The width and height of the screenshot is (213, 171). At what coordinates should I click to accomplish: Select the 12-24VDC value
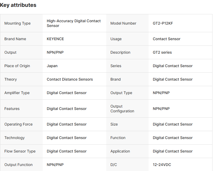coord(162,165)
